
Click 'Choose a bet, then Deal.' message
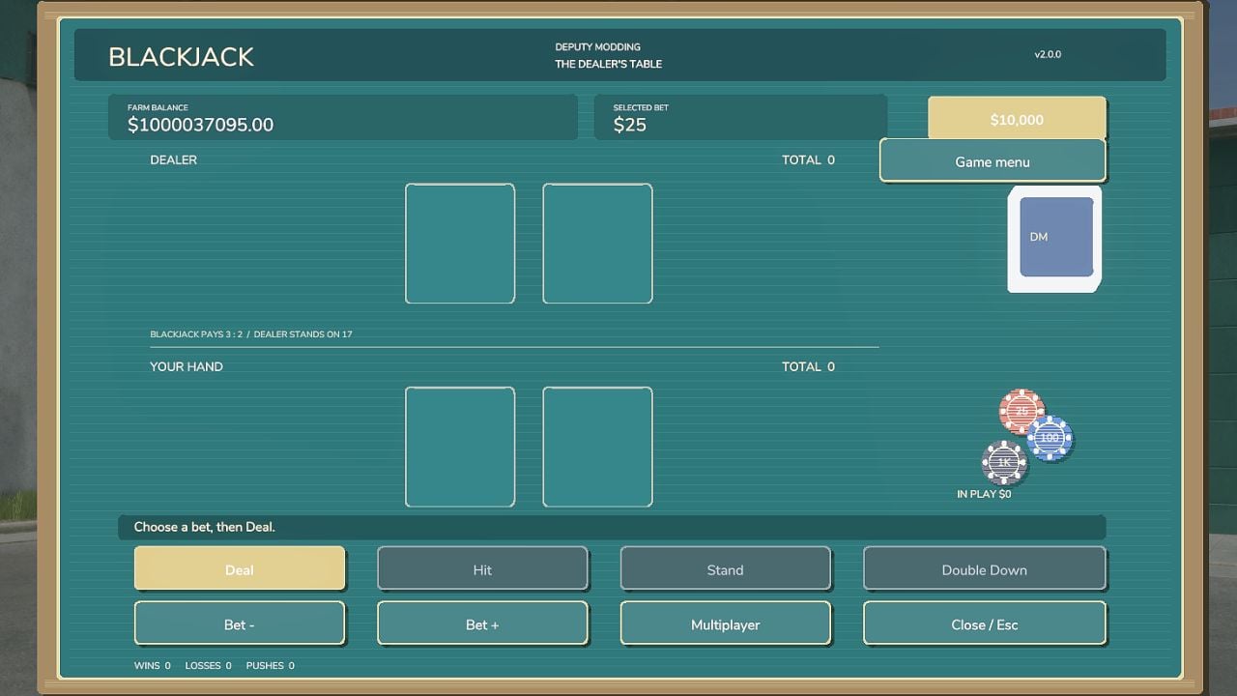tap(205, 527)
